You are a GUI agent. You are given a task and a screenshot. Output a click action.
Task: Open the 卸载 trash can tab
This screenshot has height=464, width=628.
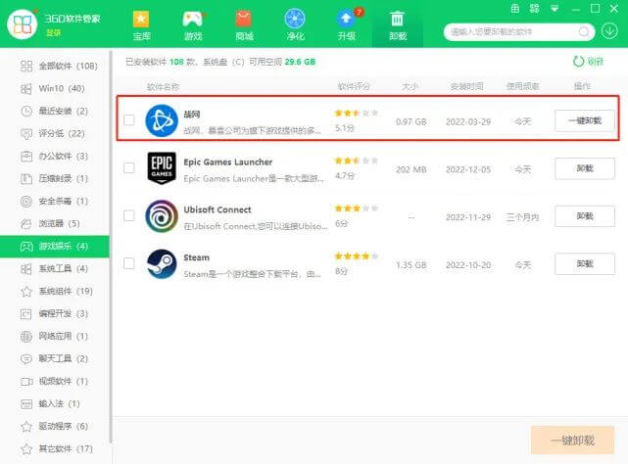(398, 25)
